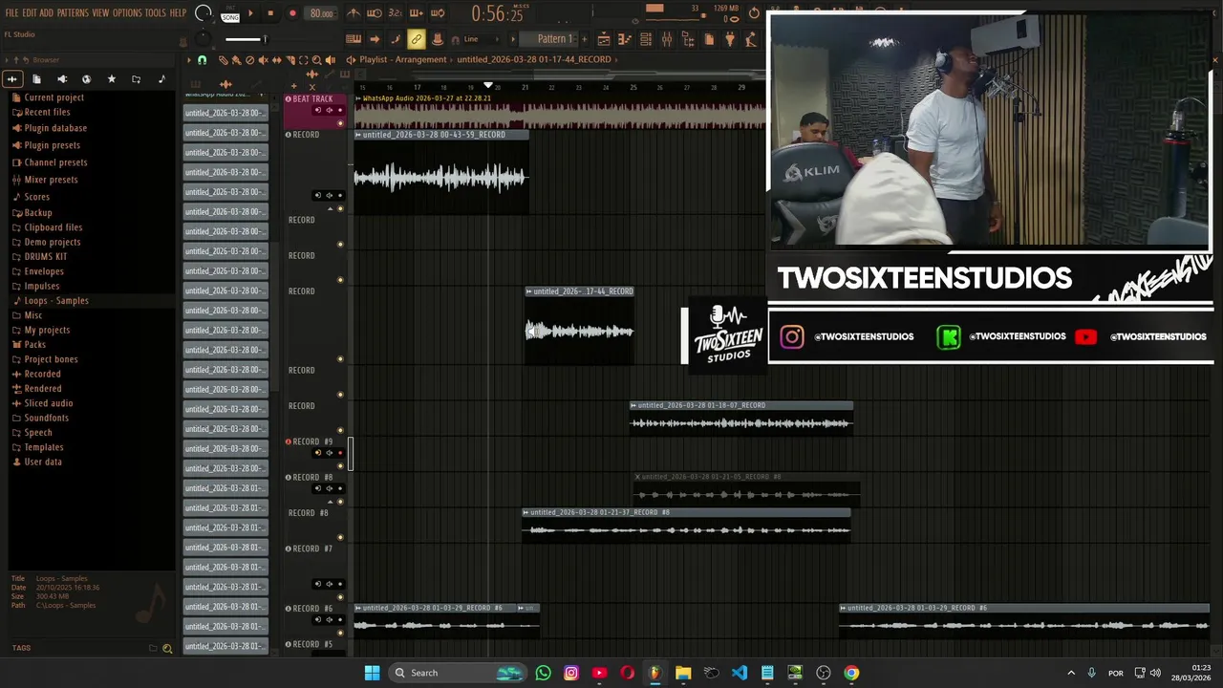Open the Mixer view icon
Image resolution: width=1223 pixels, height=688 pixels.
(x=666, y=39)
